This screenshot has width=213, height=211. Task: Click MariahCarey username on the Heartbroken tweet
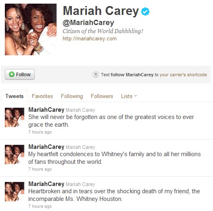(46, 184)
